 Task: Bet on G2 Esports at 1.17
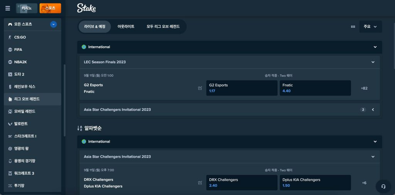(242, 88)
